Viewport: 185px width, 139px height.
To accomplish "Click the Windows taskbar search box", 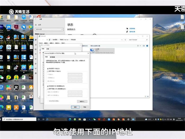I will pyautogui.click(x=19, y=119).
